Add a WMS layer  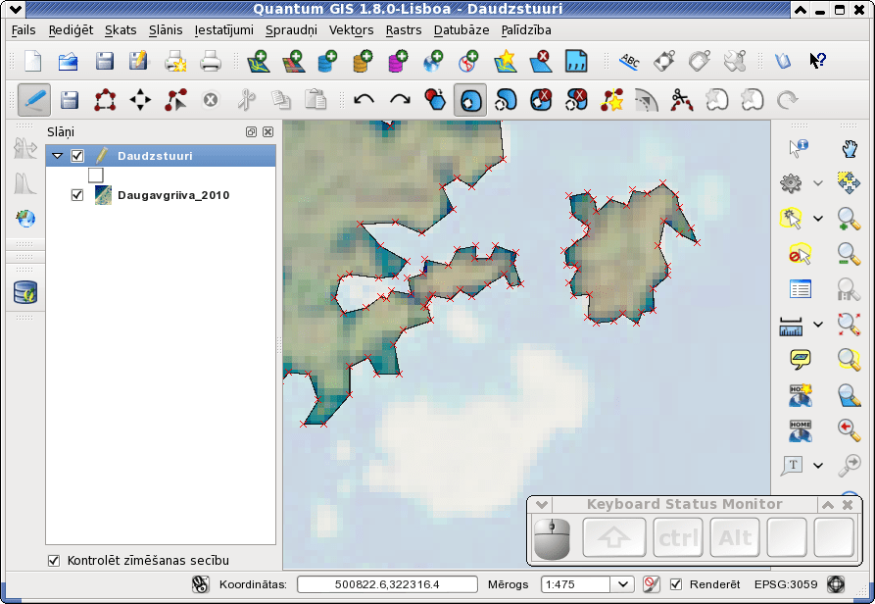pyautogui.click(x=434, y=61)
